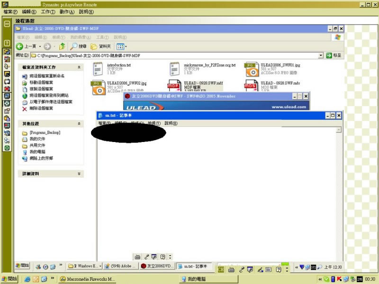Switch to Macromedia Fireworks in local taskbar

click(x=88, y=279)
